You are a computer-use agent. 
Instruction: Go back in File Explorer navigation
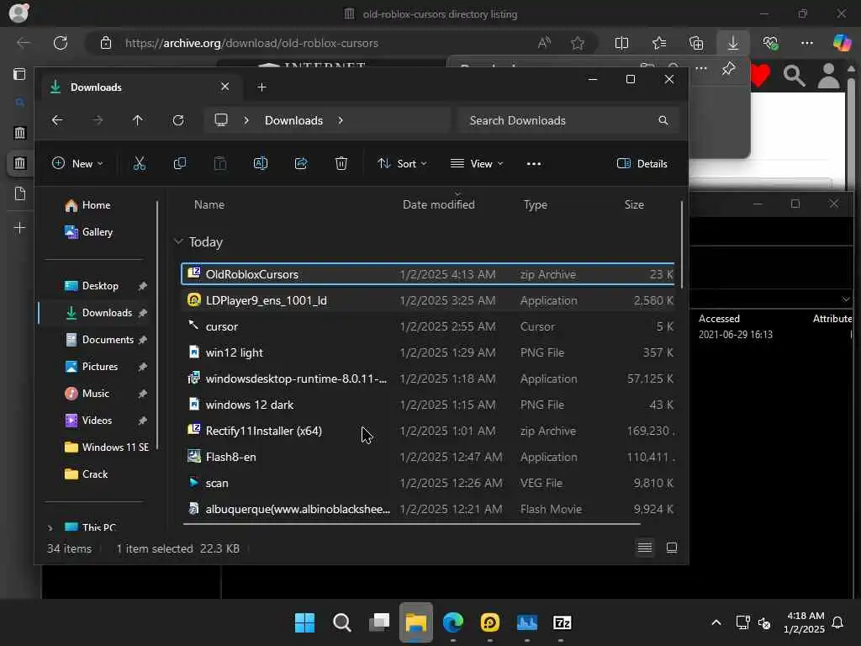(x=57, y=120)
